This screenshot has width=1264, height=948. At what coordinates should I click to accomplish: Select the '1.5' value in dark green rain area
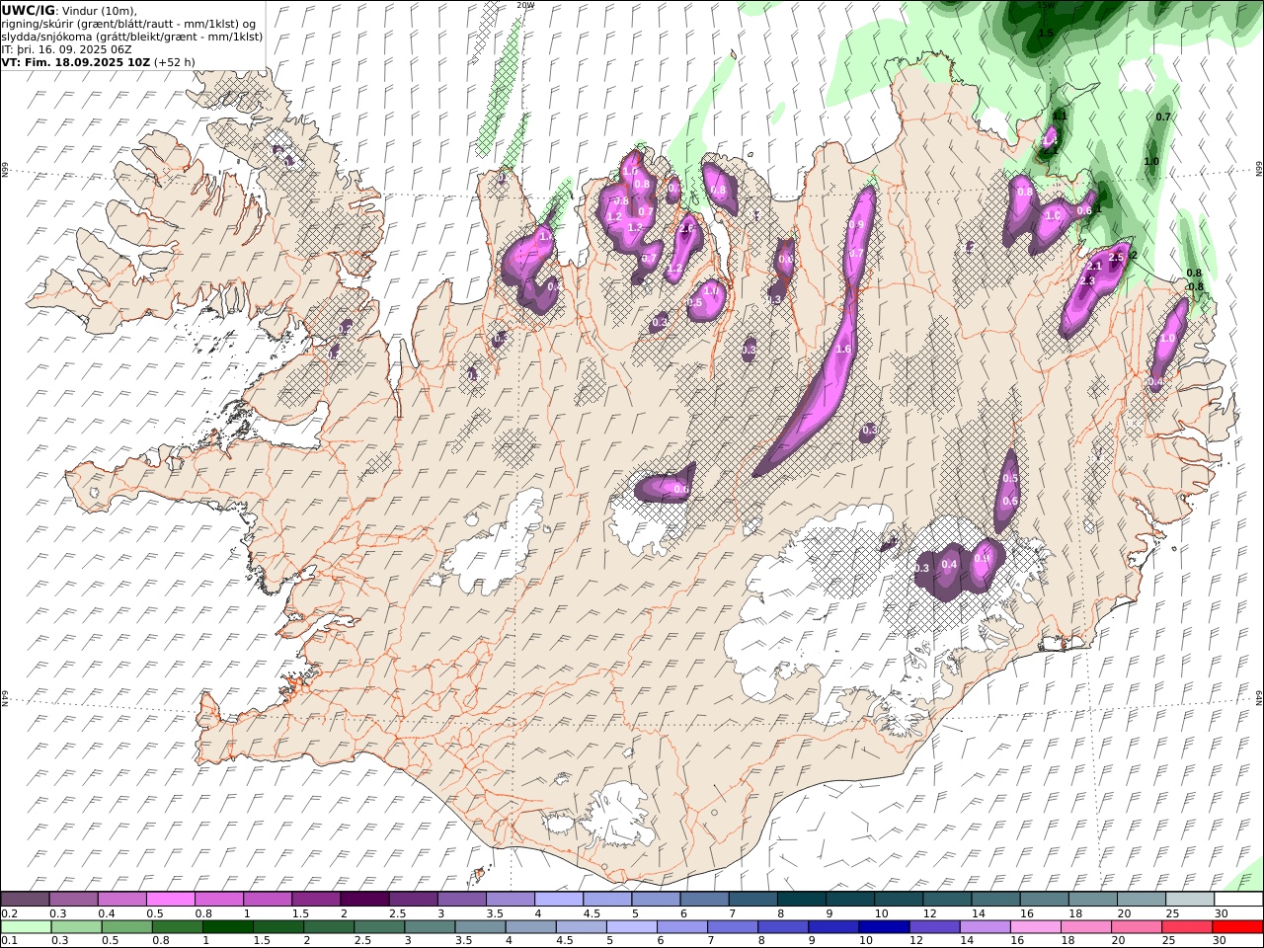[1046, 34]
